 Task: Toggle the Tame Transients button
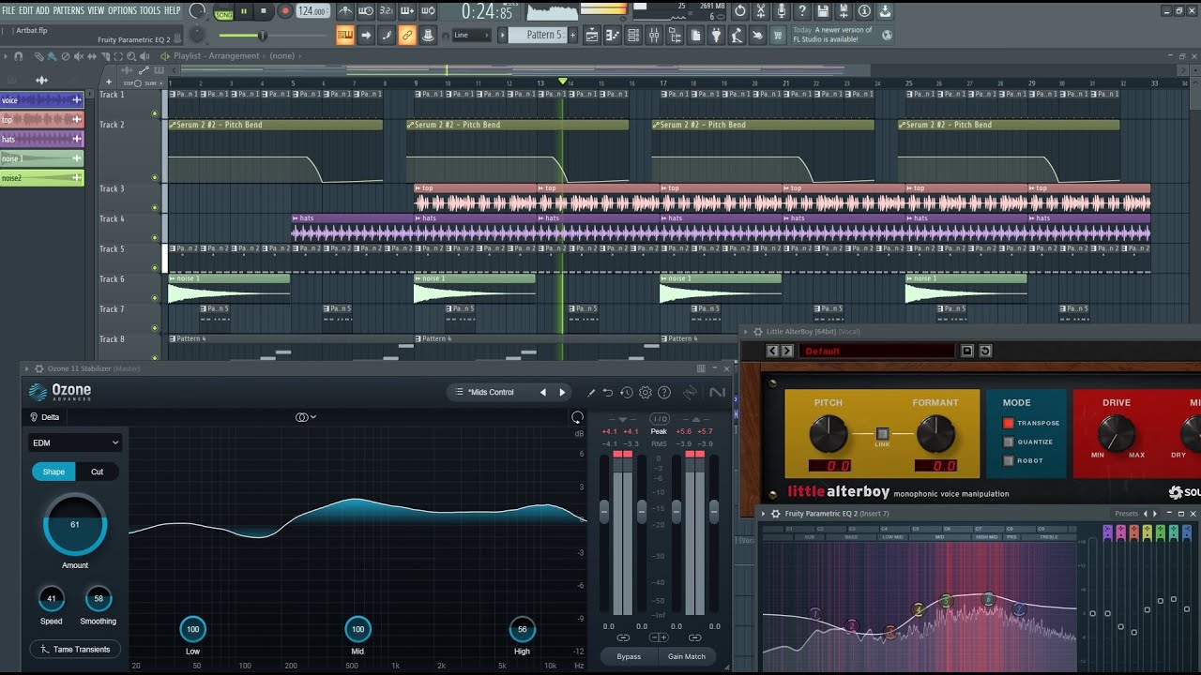(x=75, y=649)
